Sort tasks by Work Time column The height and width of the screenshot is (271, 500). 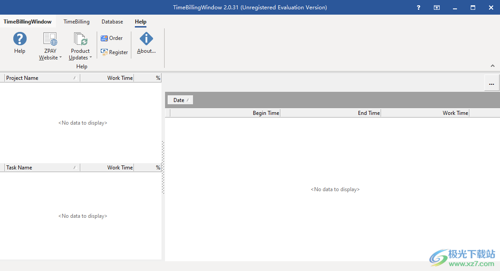coord(107,168)
